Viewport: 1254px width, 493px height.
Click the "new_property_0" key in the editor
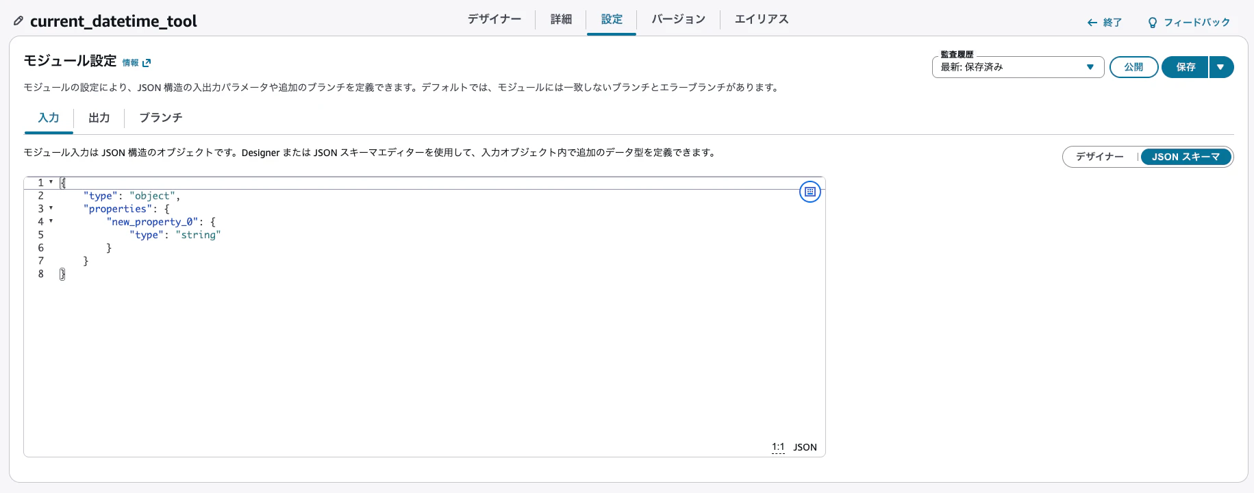(152, 222)
